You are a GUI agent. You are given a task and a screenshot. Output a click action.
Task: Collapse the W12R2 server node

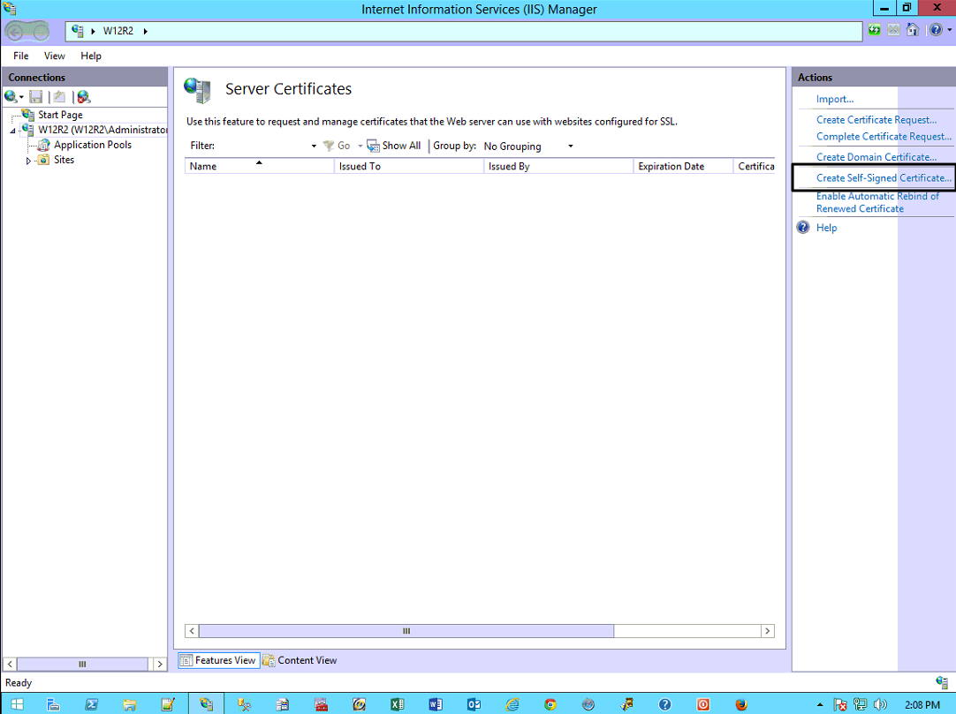click(12, 131)
